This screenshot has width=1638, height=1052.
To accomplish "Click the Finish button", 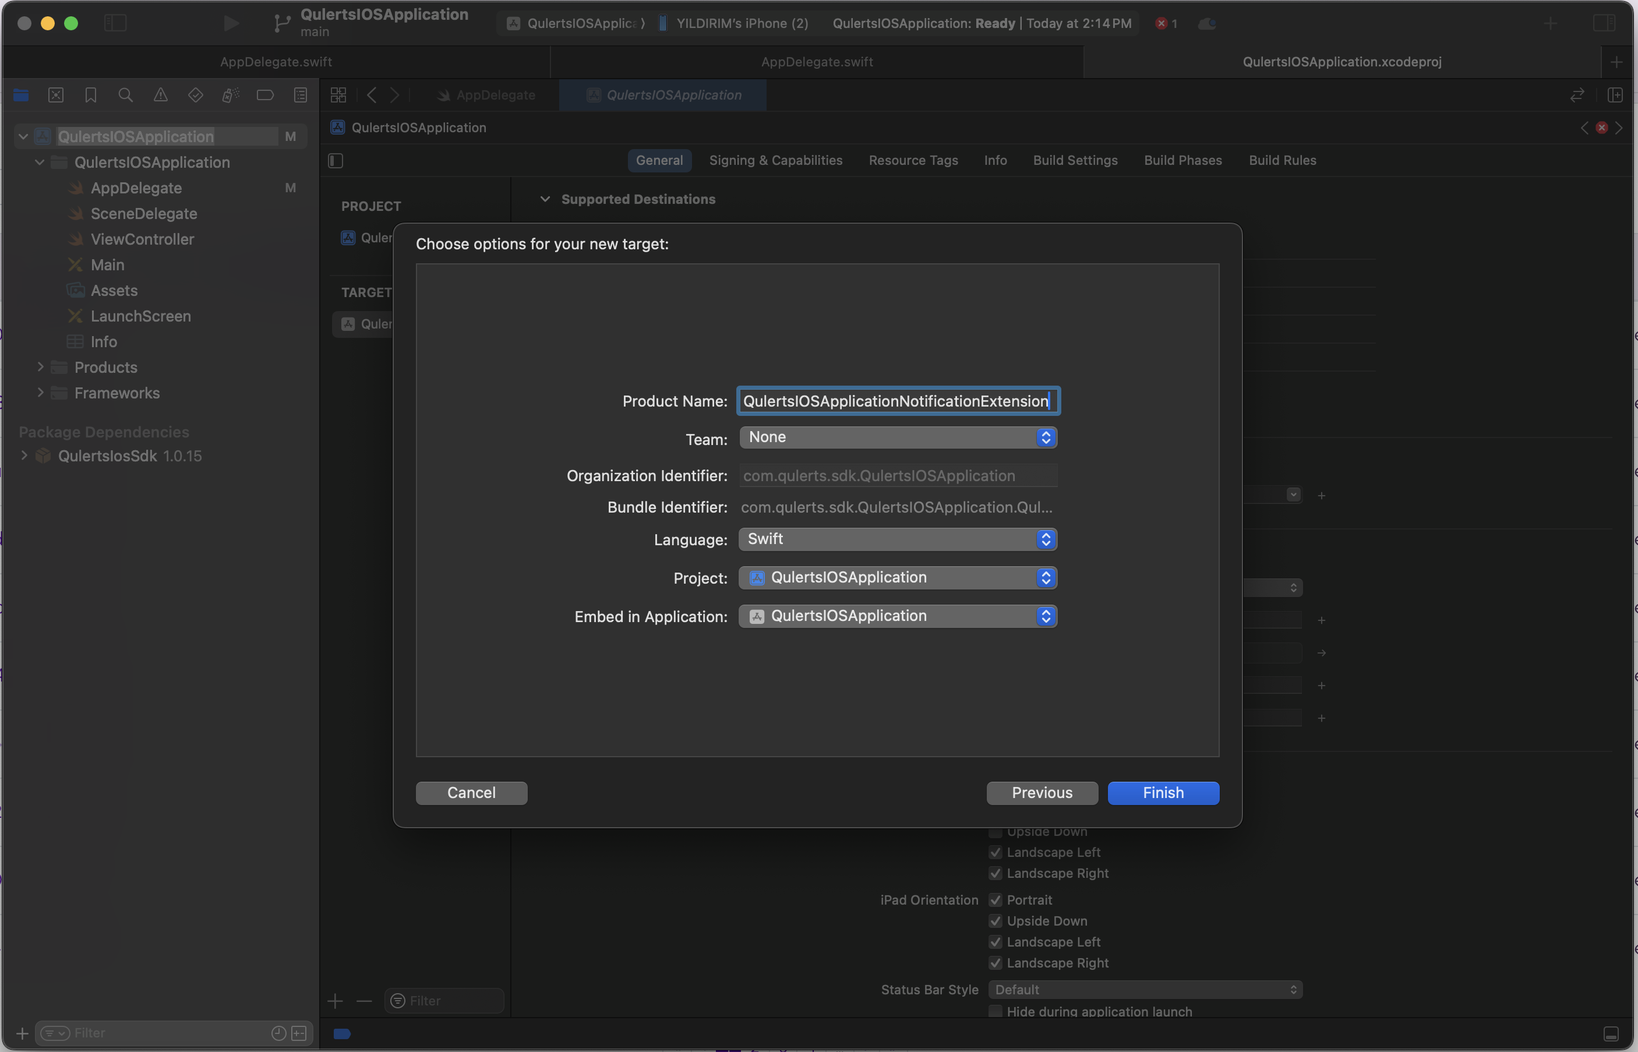I will click(x=1163, y=793).
